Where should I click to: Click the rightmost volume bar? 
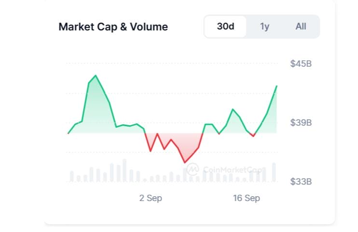coord(274,172)
